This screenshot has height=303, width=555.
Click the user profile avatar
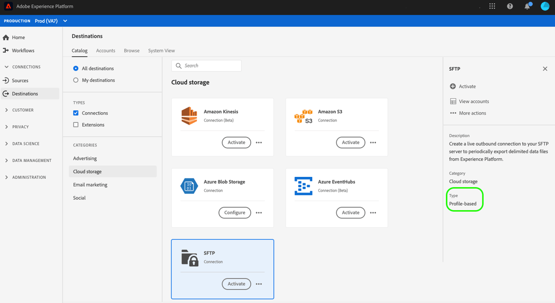coord(545,6)
